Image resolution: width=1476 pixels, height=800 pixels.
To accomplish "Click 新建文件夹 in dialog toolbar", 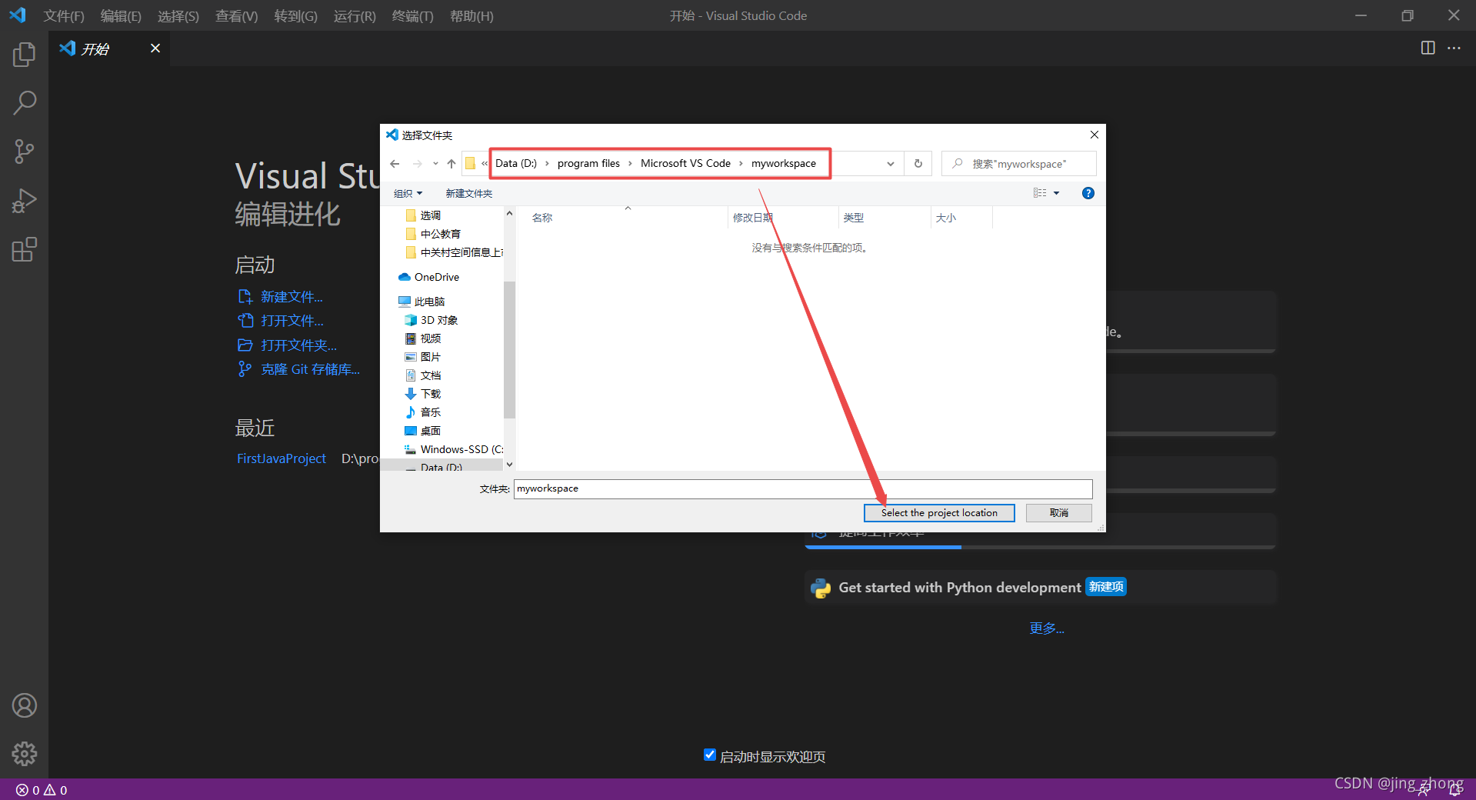I will click(468, 193).
